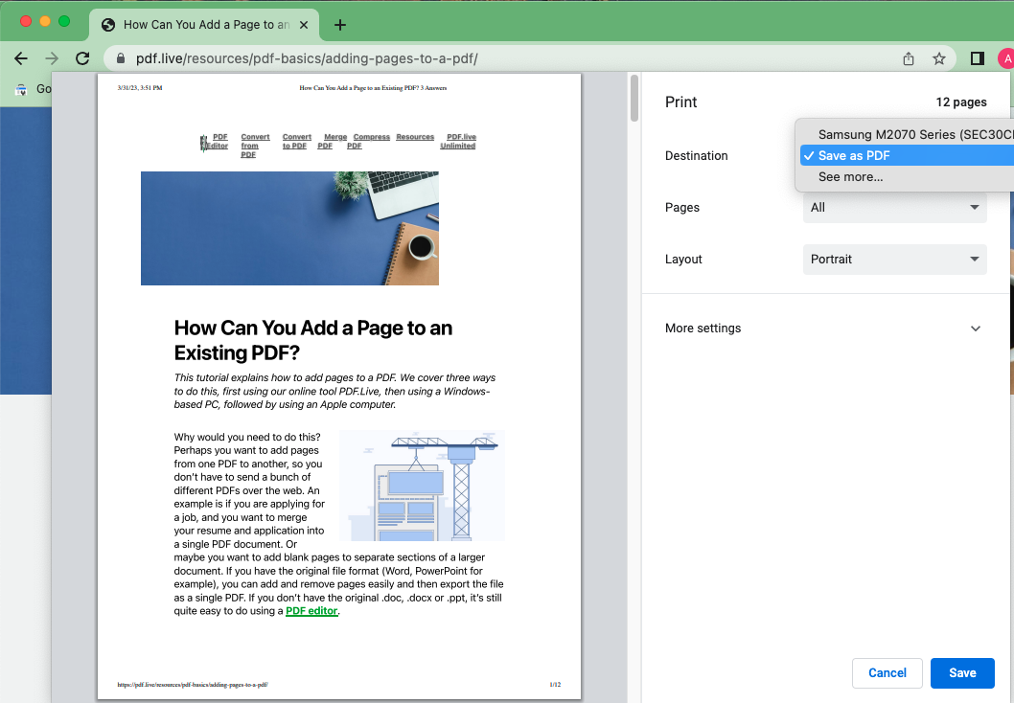Go back to the previous page
Screen dimensions: 1014x703
point(21,58)
